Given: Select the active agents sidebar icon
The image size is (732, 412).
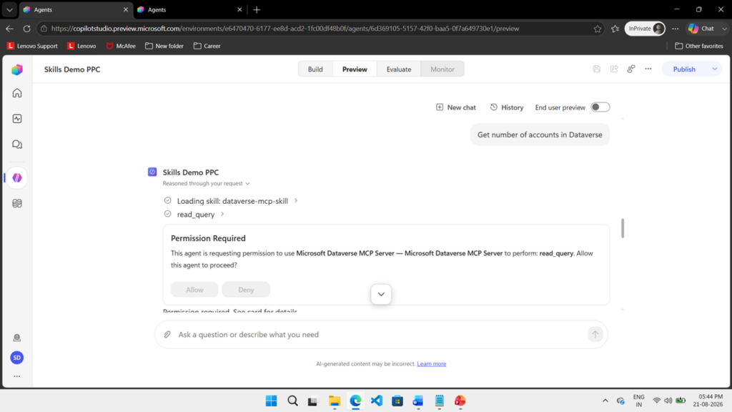Looking at the screenshot, I should 17,177.
